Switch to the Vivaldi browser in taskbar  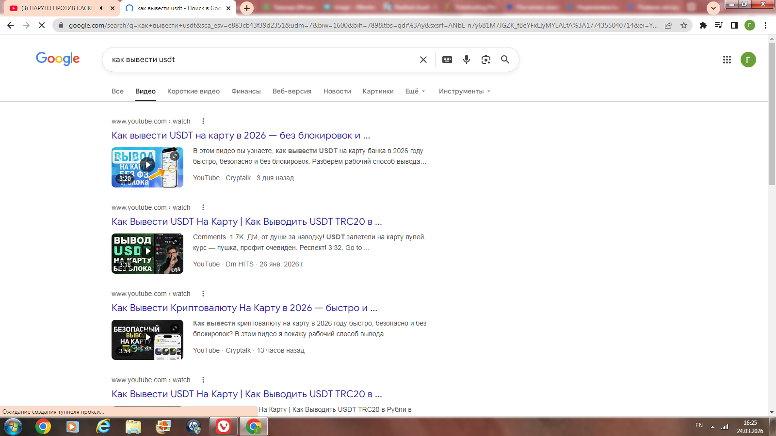[x=224, y=427]
